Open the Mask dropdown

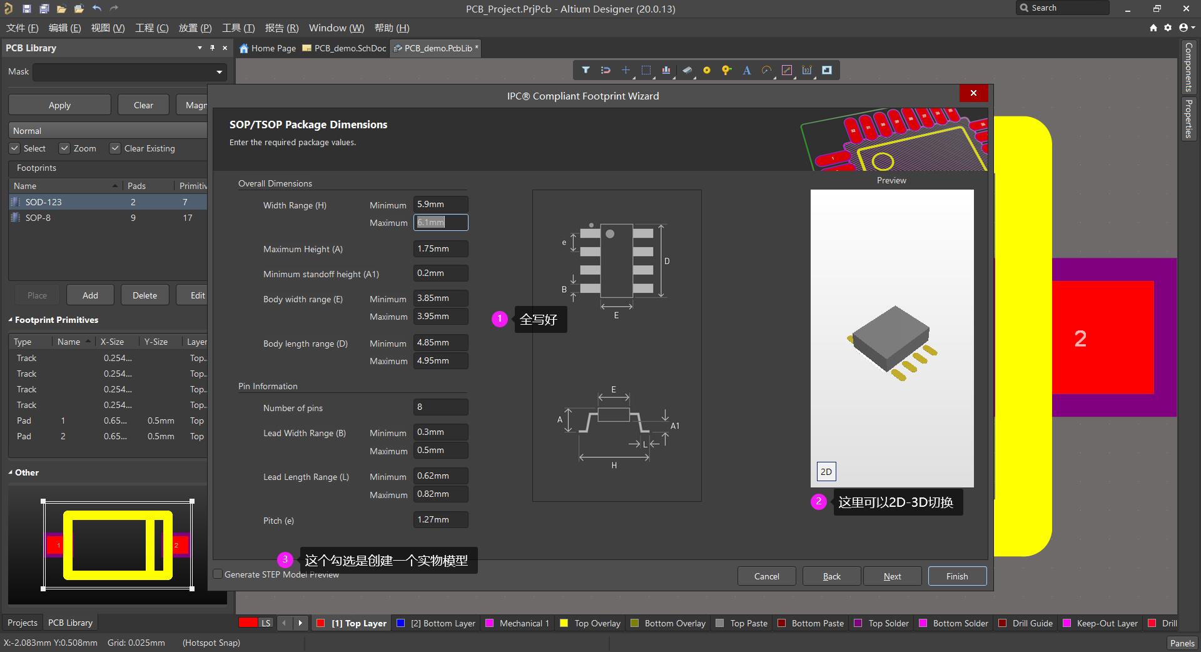219,72
